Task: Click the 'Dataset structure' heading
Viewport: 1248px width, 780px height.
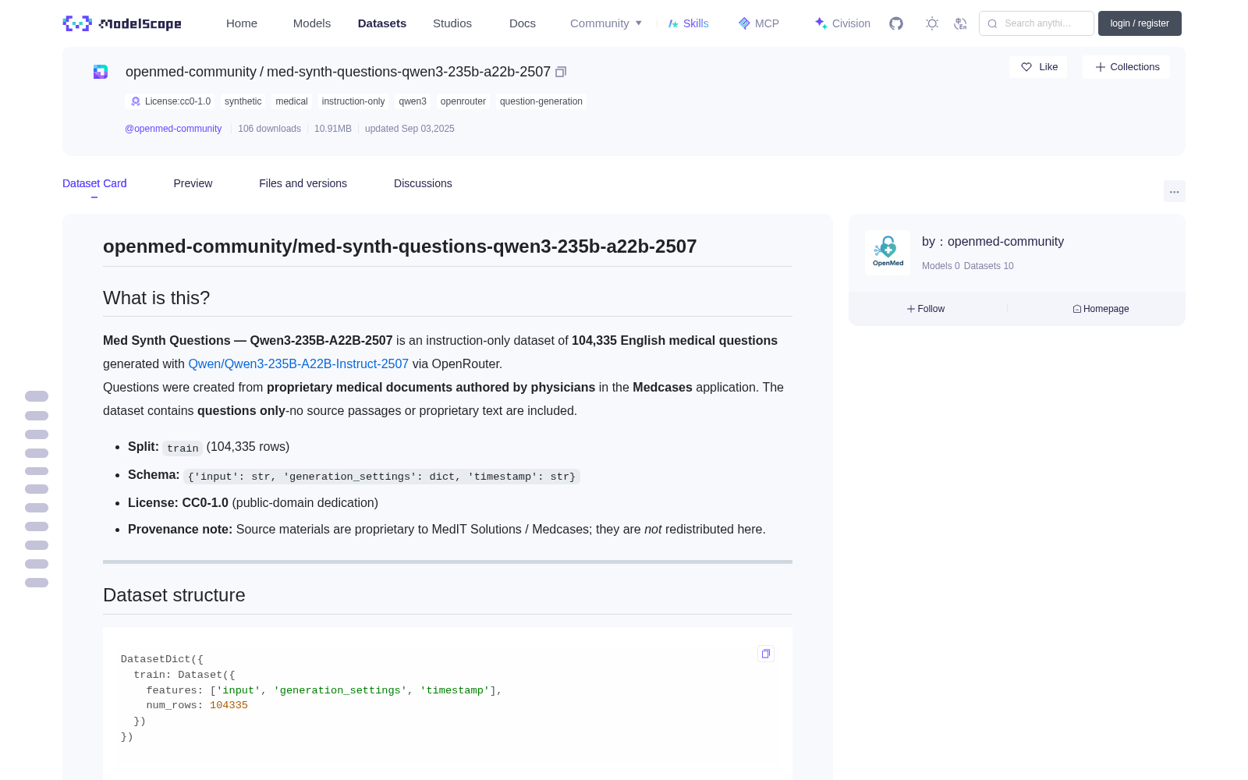Action: click(x=174, y=595)
